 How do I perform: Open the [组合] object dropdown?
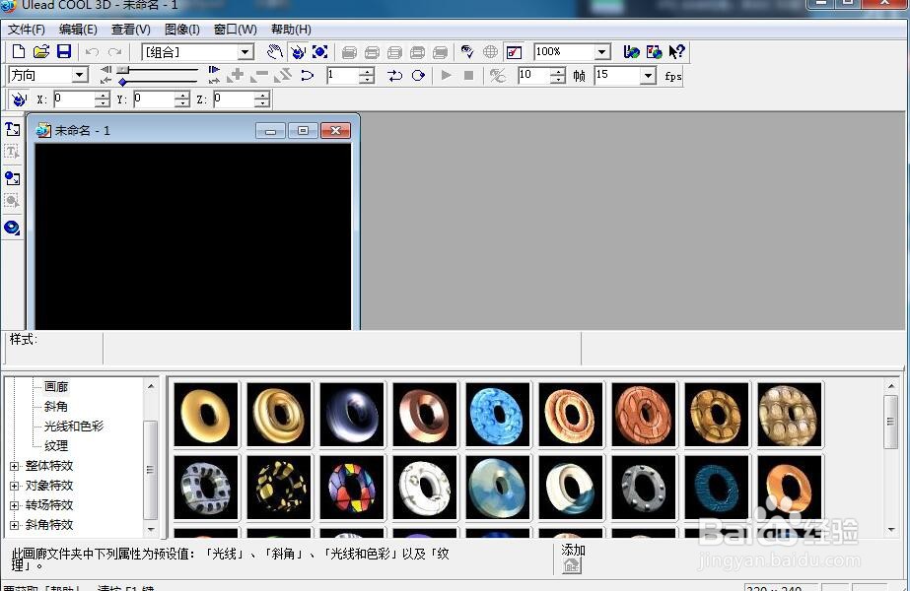[x=246, y=52]
